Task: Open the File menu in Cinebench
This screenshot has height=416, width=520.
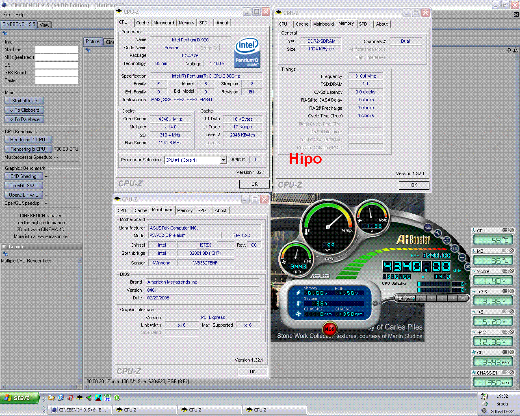Action: coord(7,14)
